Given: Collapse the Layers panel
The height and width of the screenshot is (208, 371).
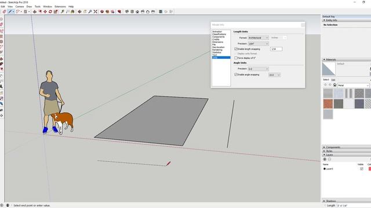Looking at the screenshot, I should click(324, 154).
